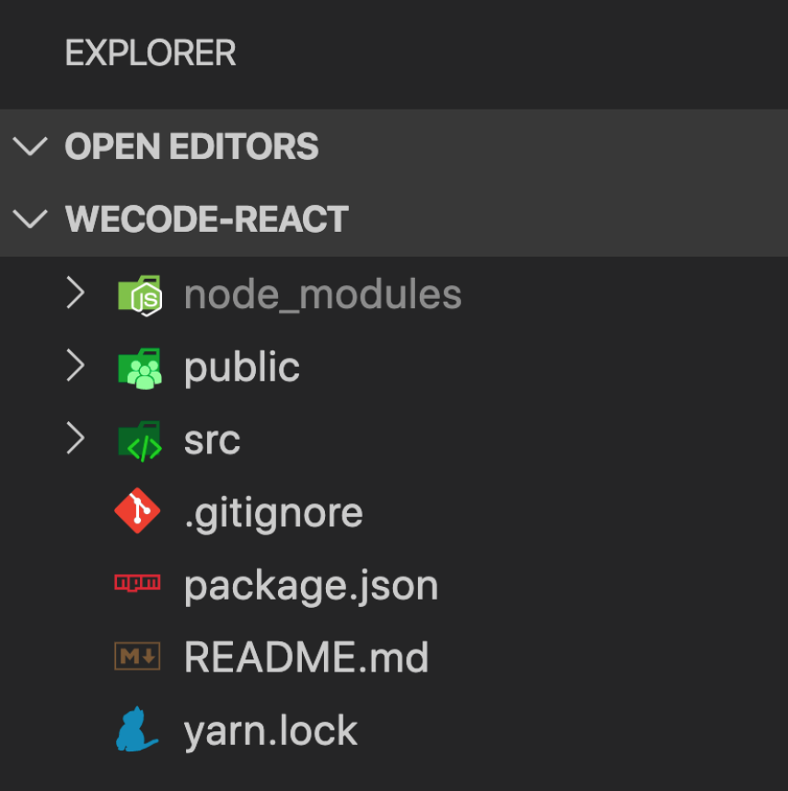
Task: Click the npm icon beside package.json
Action: 137,582
